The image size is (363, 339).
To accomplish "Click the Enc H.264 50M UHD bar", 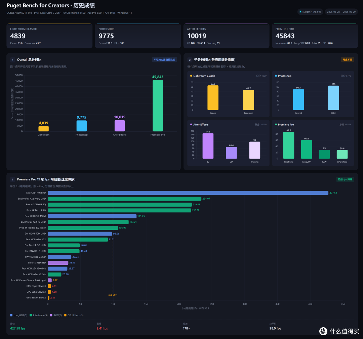I will click(80, 234).
